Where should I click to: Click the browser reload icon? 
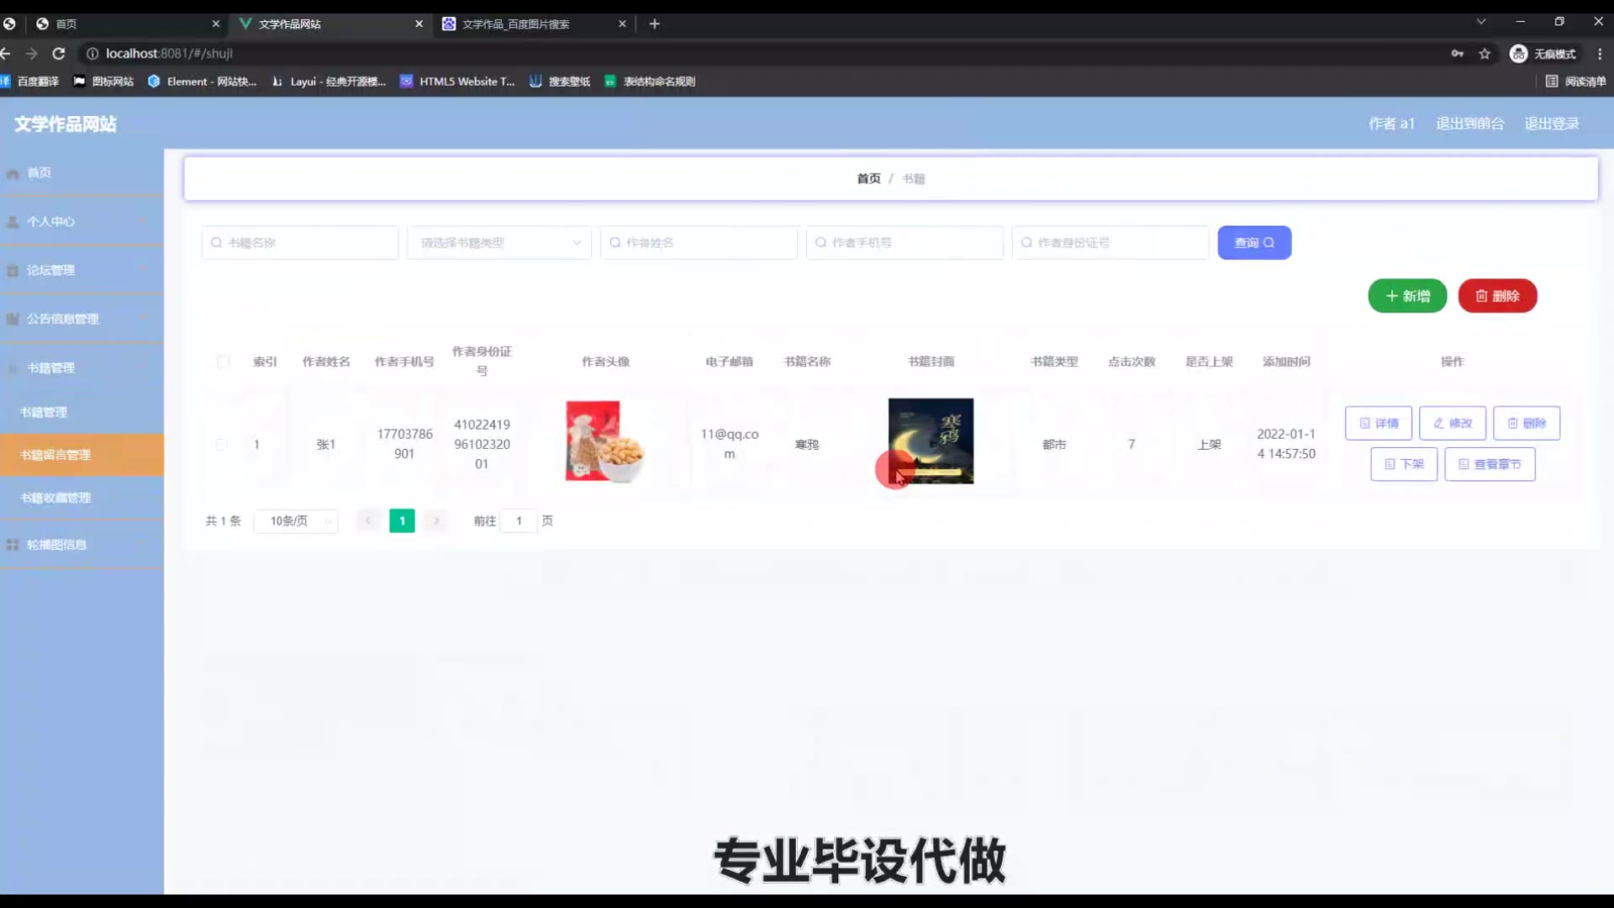(x=59, y=54)
